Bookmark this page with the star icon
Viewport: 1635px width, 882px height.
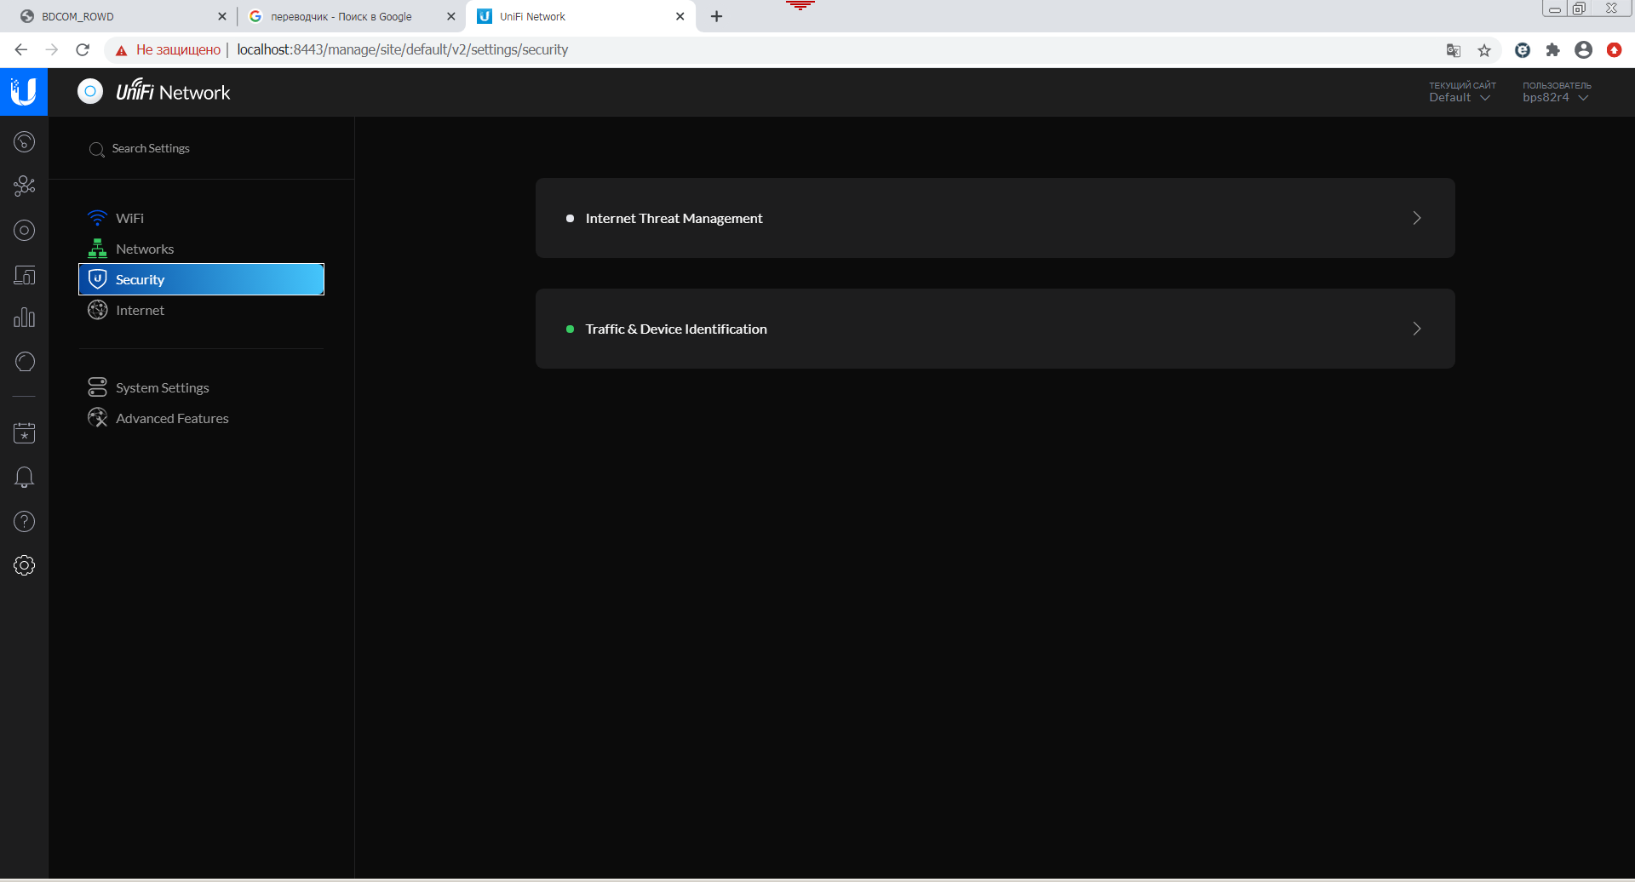pos(1484,51)
